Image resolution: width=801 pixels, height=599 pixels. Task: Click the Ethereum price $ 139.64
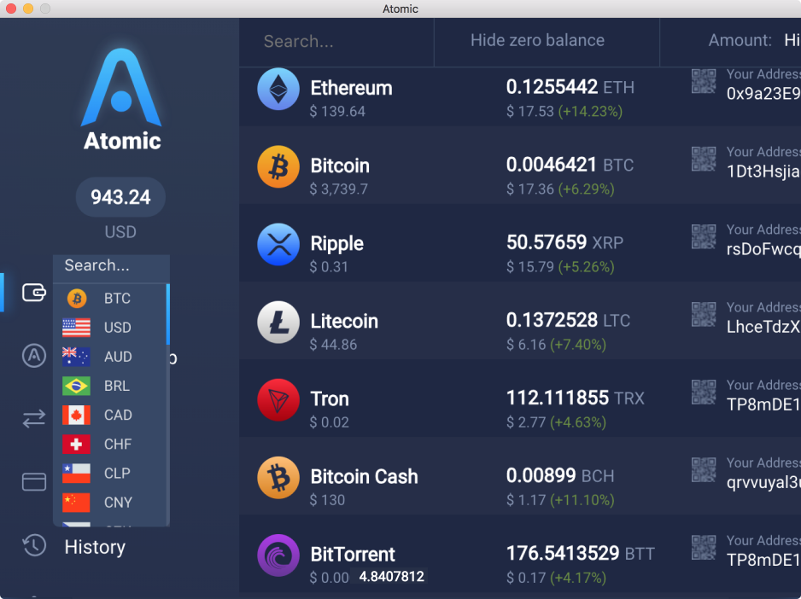(337, 111)
